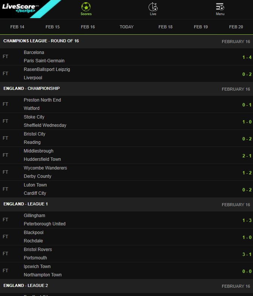Switch to the FEB 16 date tab
Screen dimensions: 253x296
point(87,27)
